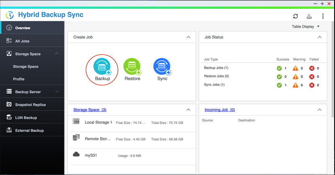Collapse the Job Status panel
The height and width of the screenshot is (175, 335).
point(320,37)
